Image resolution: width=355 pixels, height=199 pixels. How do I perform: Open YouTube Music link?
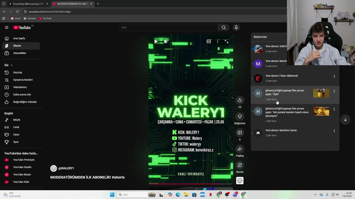click(21, 174)
